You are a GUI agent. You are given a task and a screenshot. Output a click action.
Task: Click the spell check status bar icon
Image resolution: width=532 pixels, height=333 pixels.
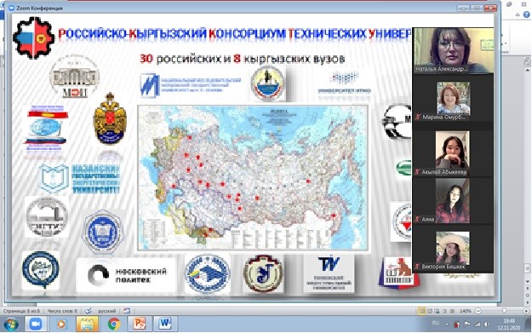(89, 311)
